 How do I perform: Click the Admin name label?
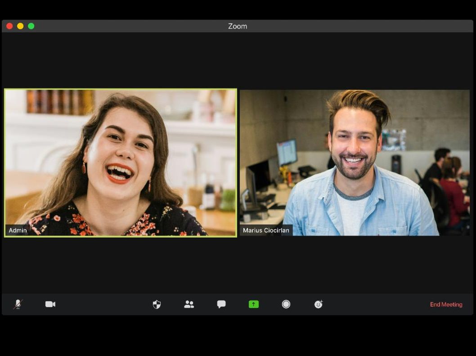18,230
